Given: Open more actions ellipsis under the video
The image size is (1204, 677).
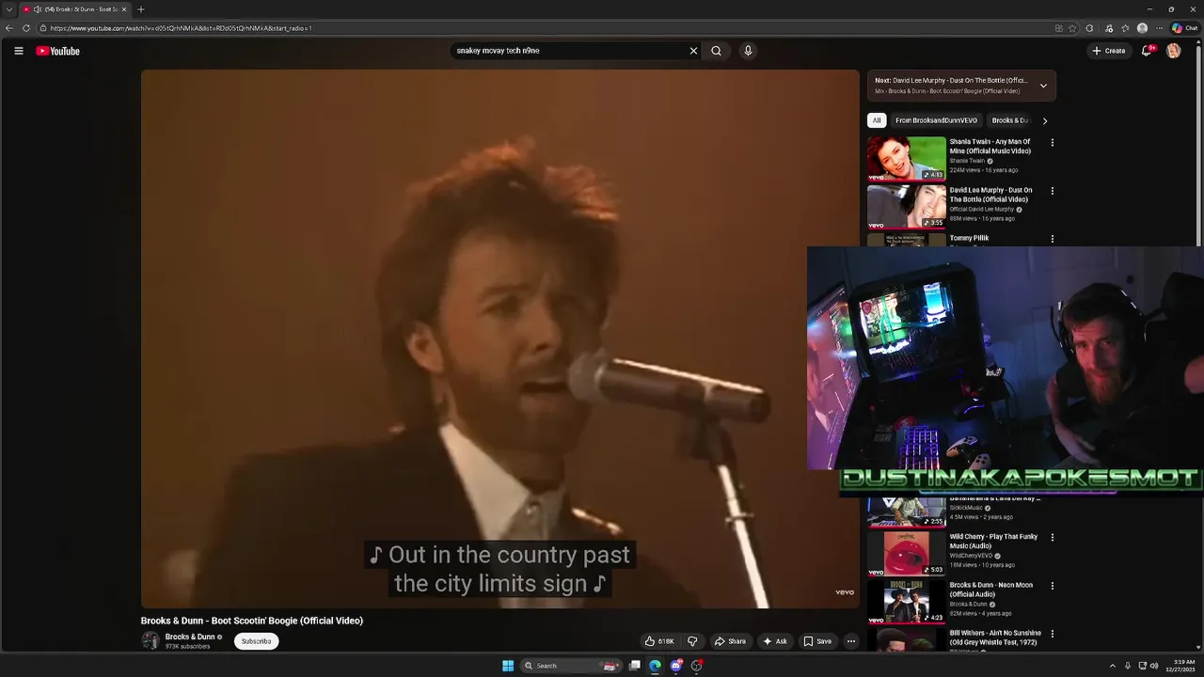Looking at the screenshot, I should coord(850,641).
